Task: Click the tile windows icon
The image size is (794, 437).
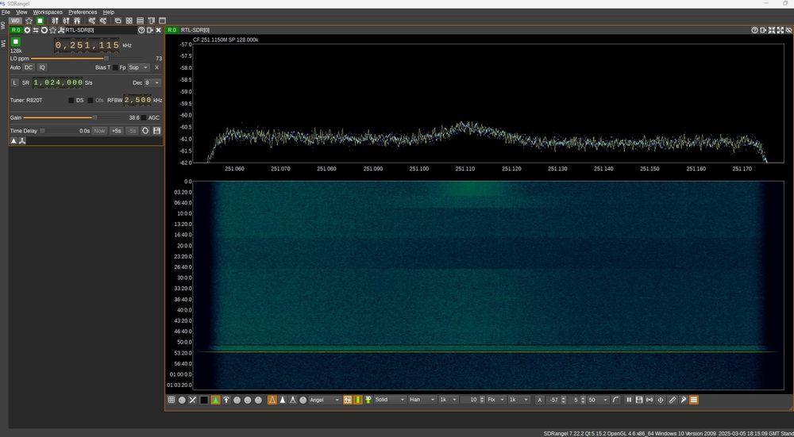Action: click(x=129, y=21)
